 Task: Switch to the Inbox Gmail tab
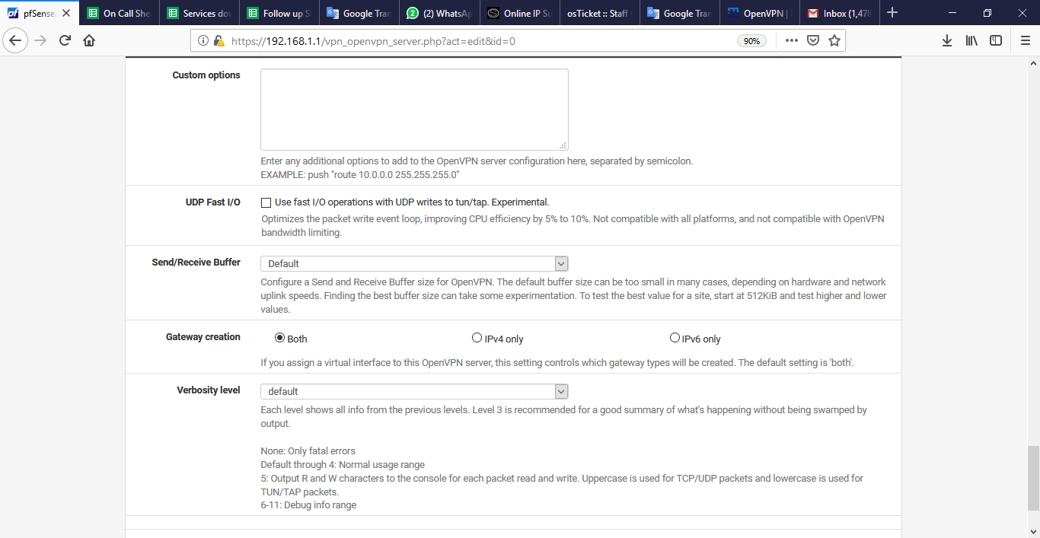[838, 13]
